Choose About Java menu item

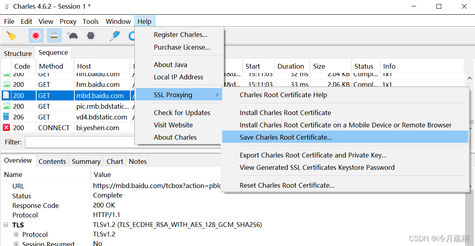pyautogui.click(x=170, y=65)
